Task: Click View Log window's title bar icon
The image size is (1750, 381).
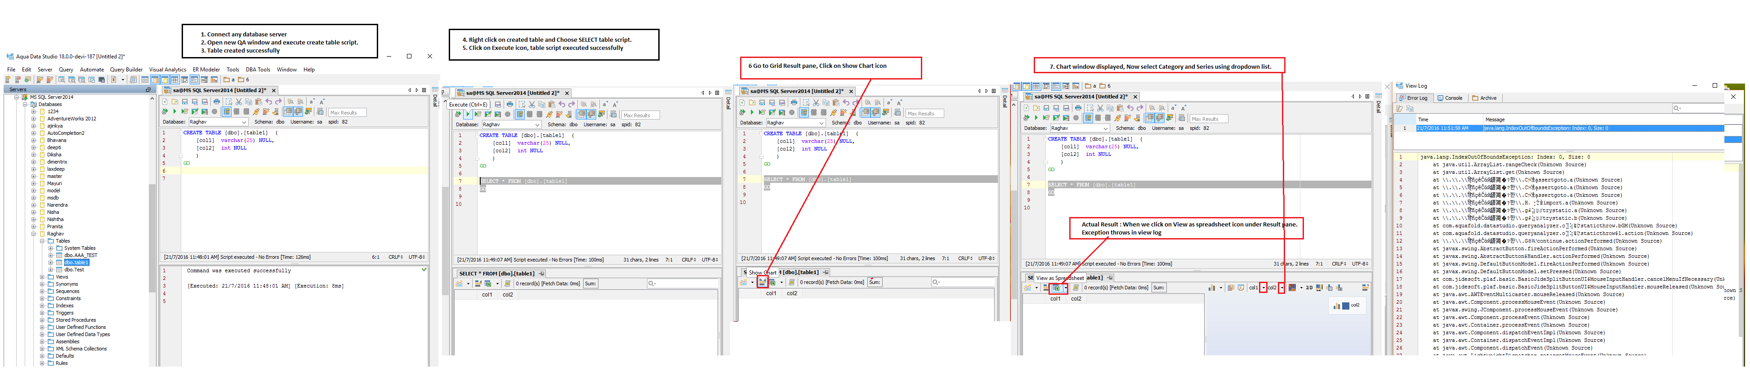Action: coord(1399,85)
